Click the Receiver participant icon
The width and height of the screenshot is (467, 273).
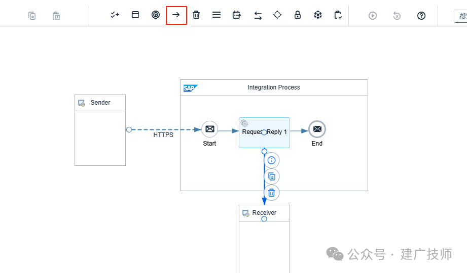pos(246,213)
